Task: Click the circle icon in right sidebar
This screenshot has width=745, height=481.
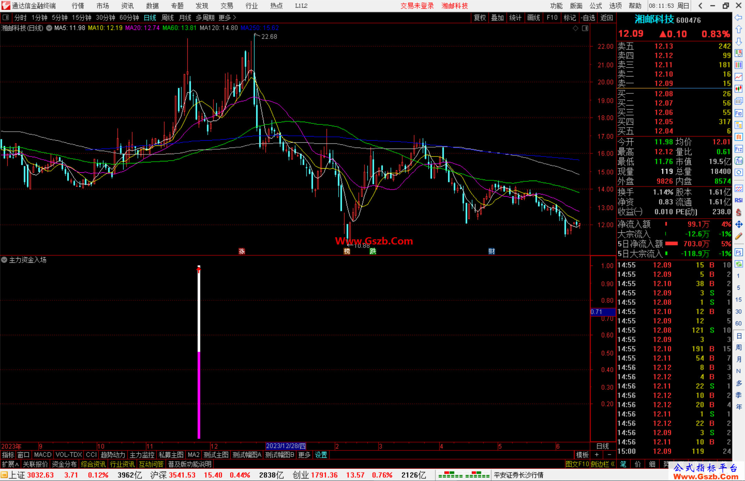Action: [738, 172]
